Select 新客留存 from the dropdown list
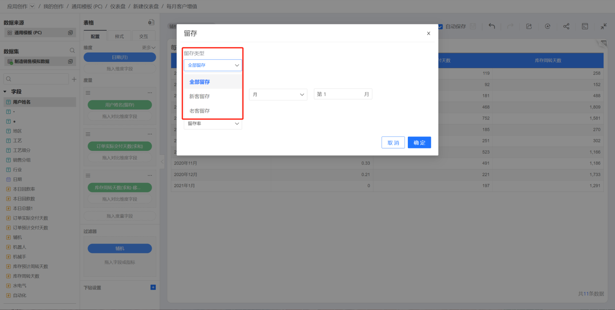This screenshot has width=615, height=310. [x=213, y=96]
